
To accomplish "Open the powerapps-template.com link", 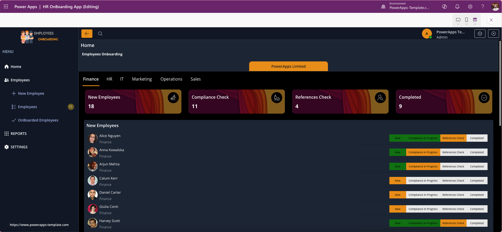I will [39, 225].
